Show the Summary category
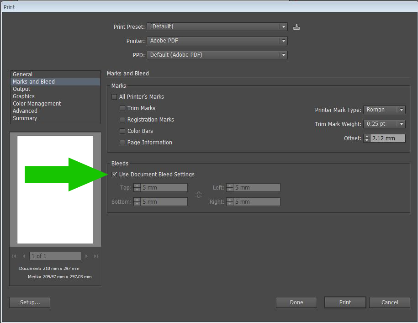 [55, 118]
